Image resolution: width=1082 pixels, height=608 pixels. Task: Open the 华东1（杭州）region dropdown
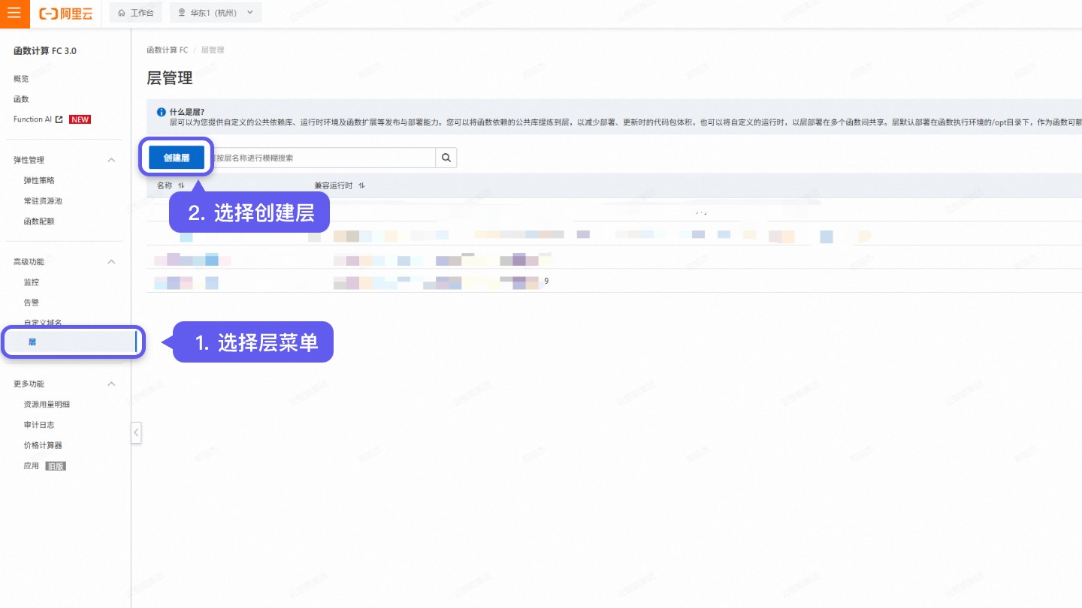tap(216, 12)
